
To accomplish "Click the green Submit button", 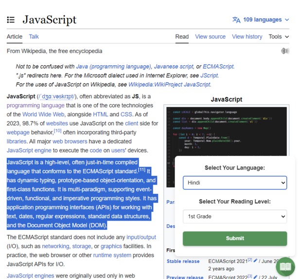I will pos(235,239).
